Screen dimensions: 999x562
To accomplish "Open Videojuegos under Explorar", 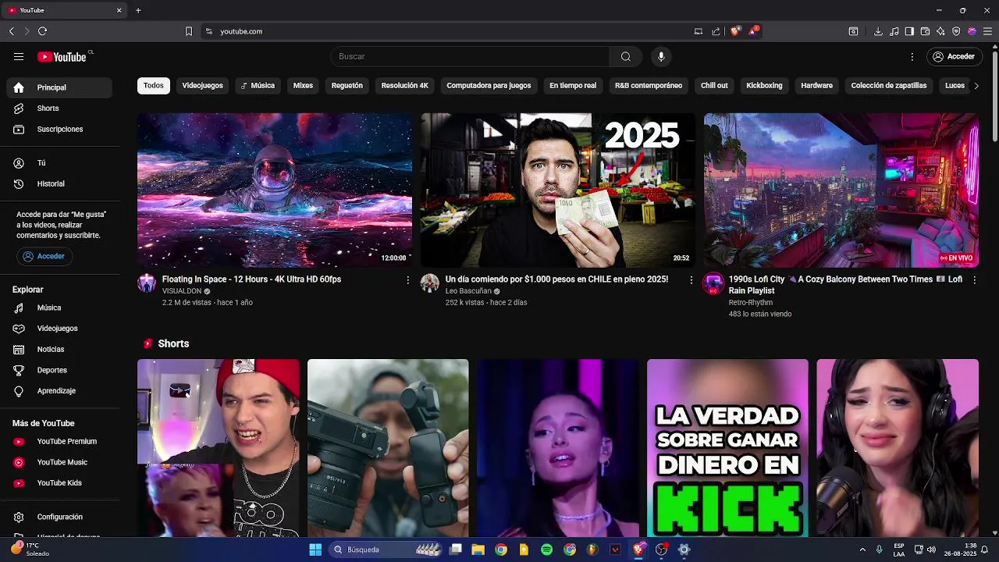I will 59,329.
